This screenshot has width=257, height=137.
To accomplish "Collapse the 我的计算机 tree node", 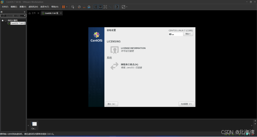I will tap(3, 20).
